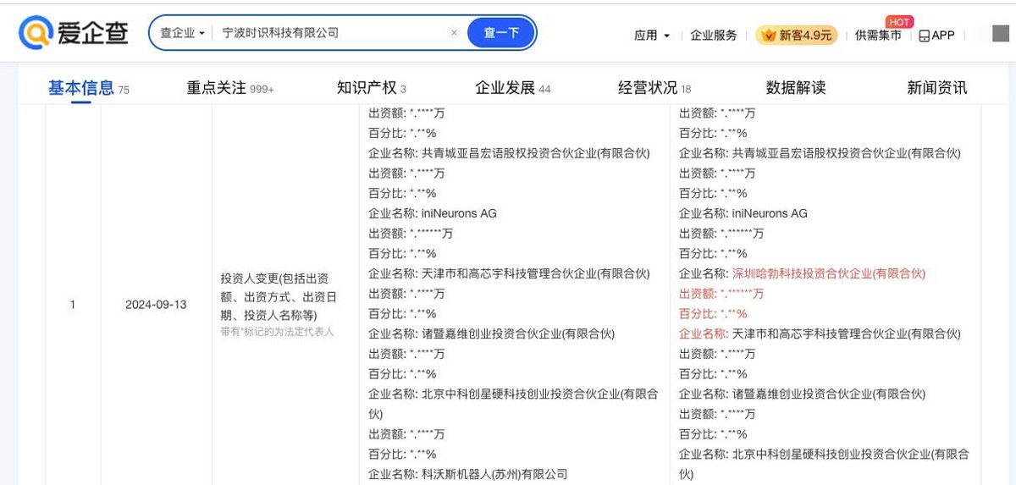Viewport: 1016px width, 485px height.
Task: Open the 企业服务 link
Action: [x=714, y=36]
